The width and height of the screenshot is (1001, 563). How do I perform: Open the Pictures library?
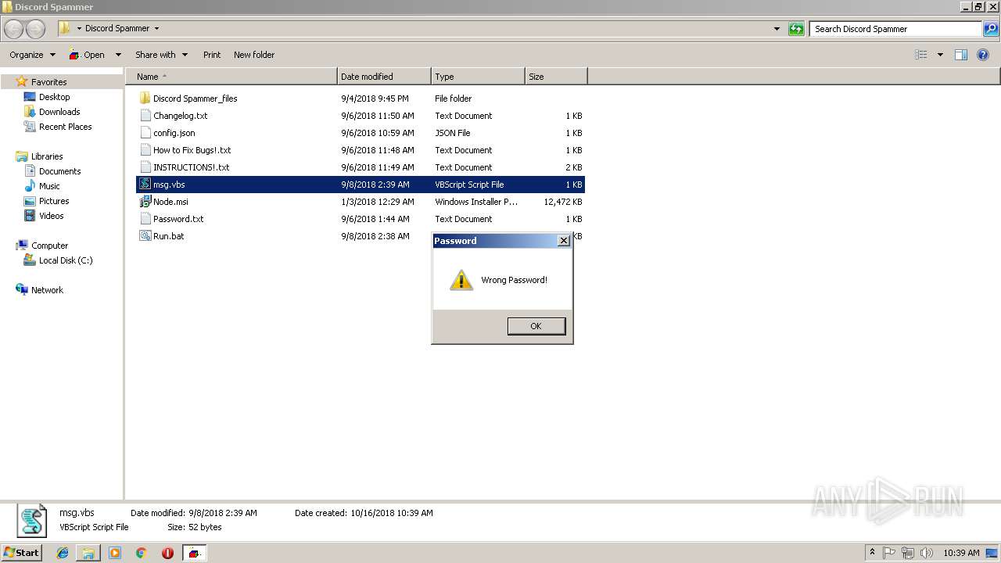pyautogui.click(x=54, y=201)
